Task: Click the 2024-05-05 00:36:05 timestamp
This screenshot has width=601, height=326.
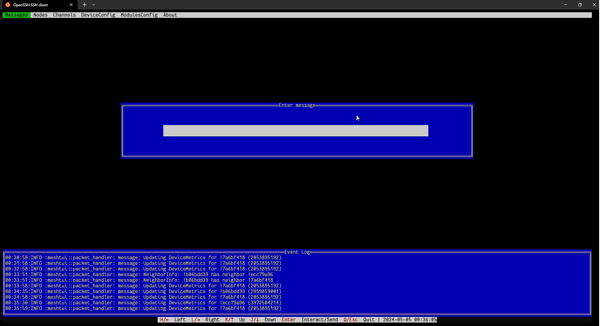Action: (x=410, y=320)
